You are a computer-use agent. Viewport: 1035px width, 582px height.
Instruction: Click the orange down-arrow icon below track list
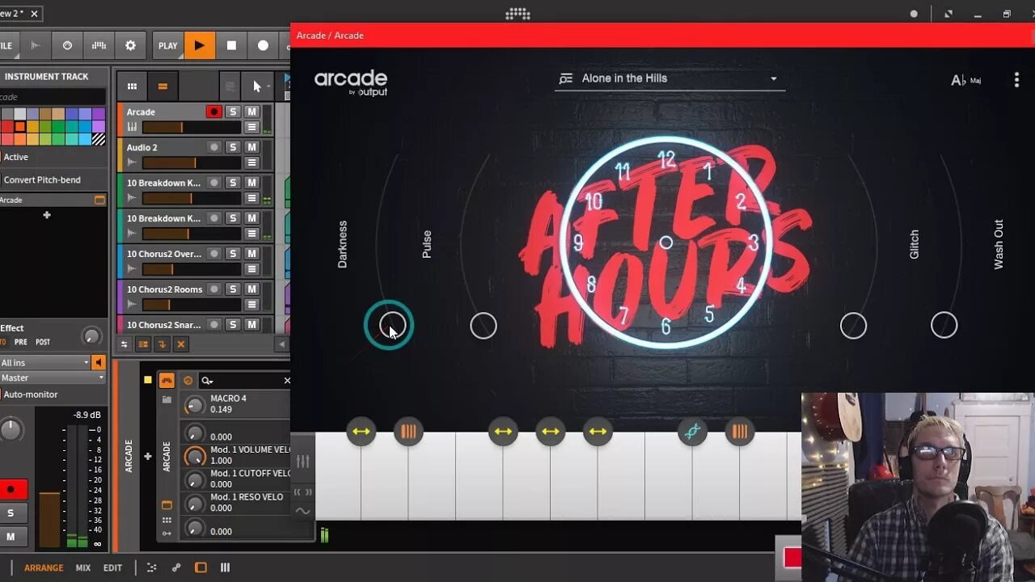pyautogui.click(x=162, y=344)
